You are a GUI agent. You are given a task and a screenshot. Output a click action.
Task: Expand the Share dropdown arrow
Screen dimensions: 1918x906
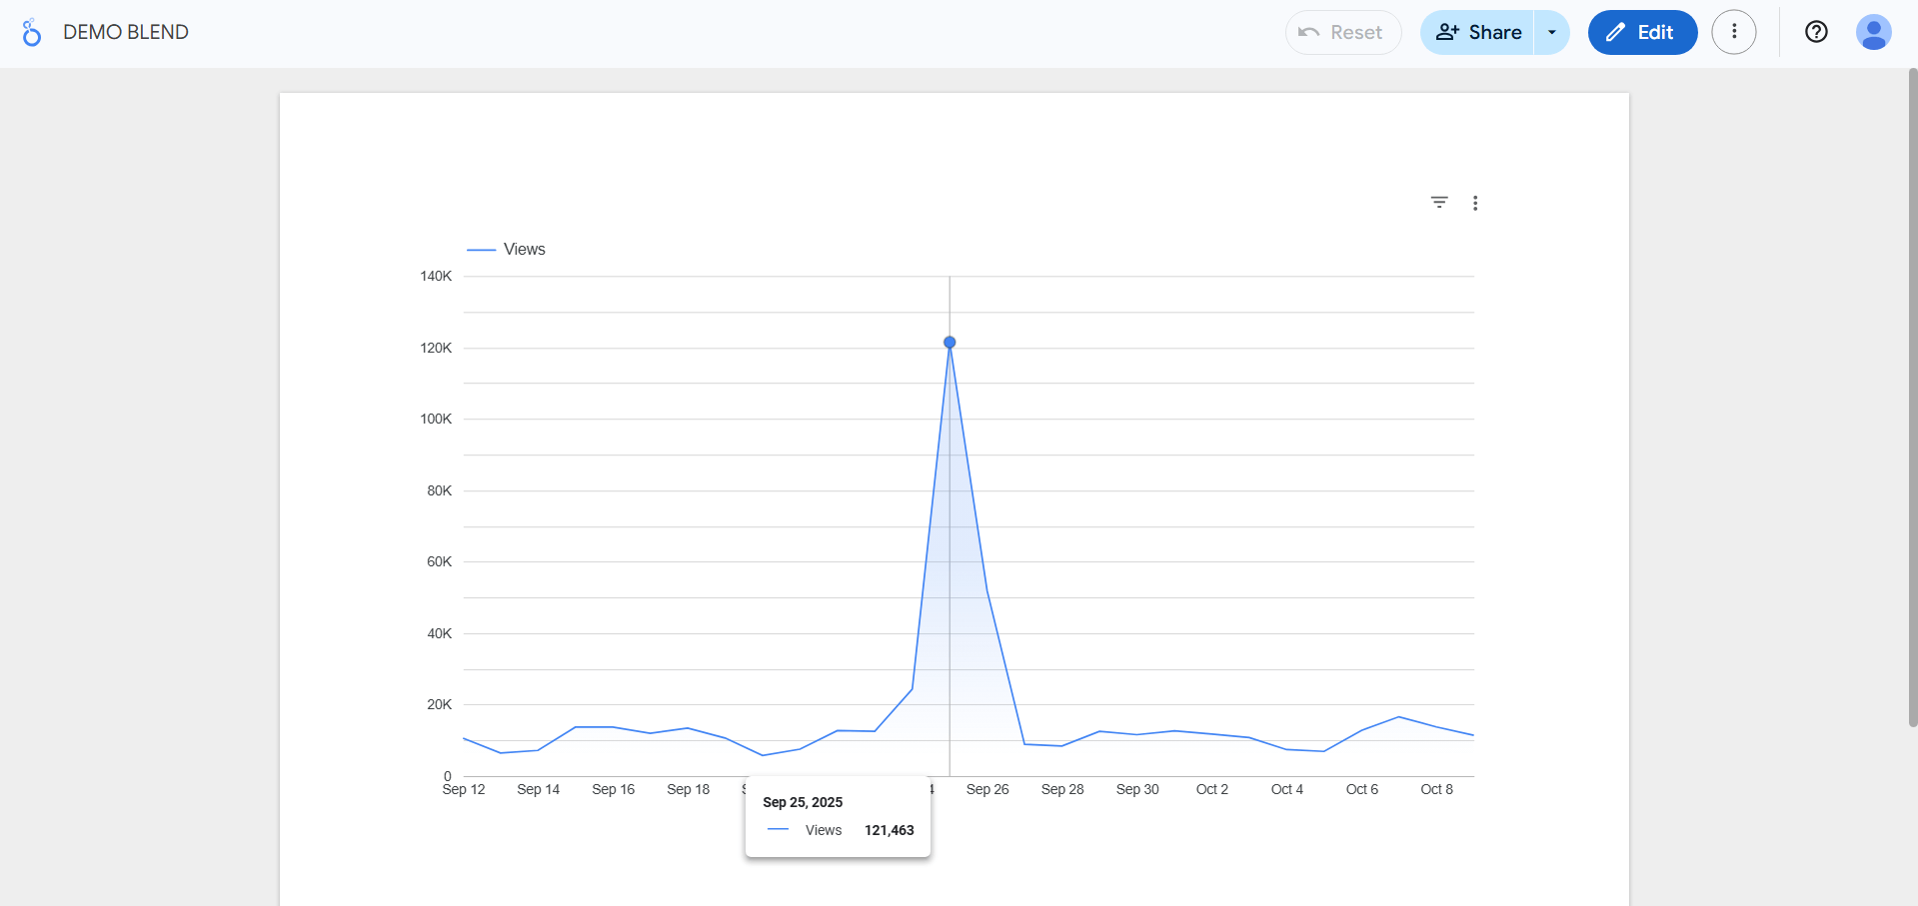pyautogui.click(x=1551, y=32)
